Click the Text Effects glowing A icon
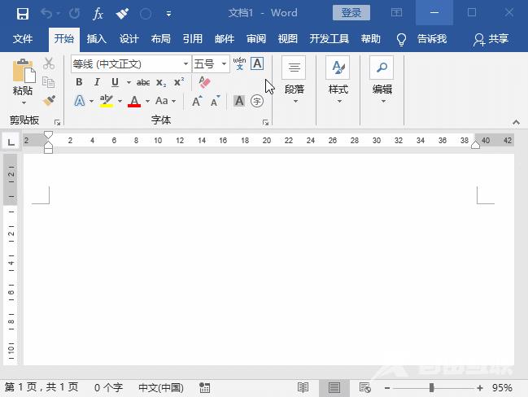Viewport: 528px width, 397px height. point(80,101)
